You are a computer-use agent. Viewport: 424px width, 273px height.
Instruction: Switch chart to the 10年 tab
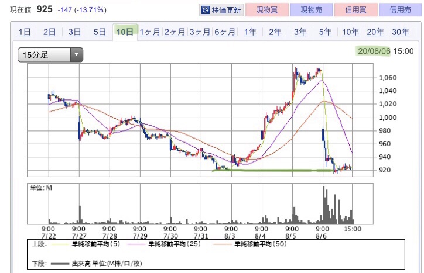pos(350,32)
